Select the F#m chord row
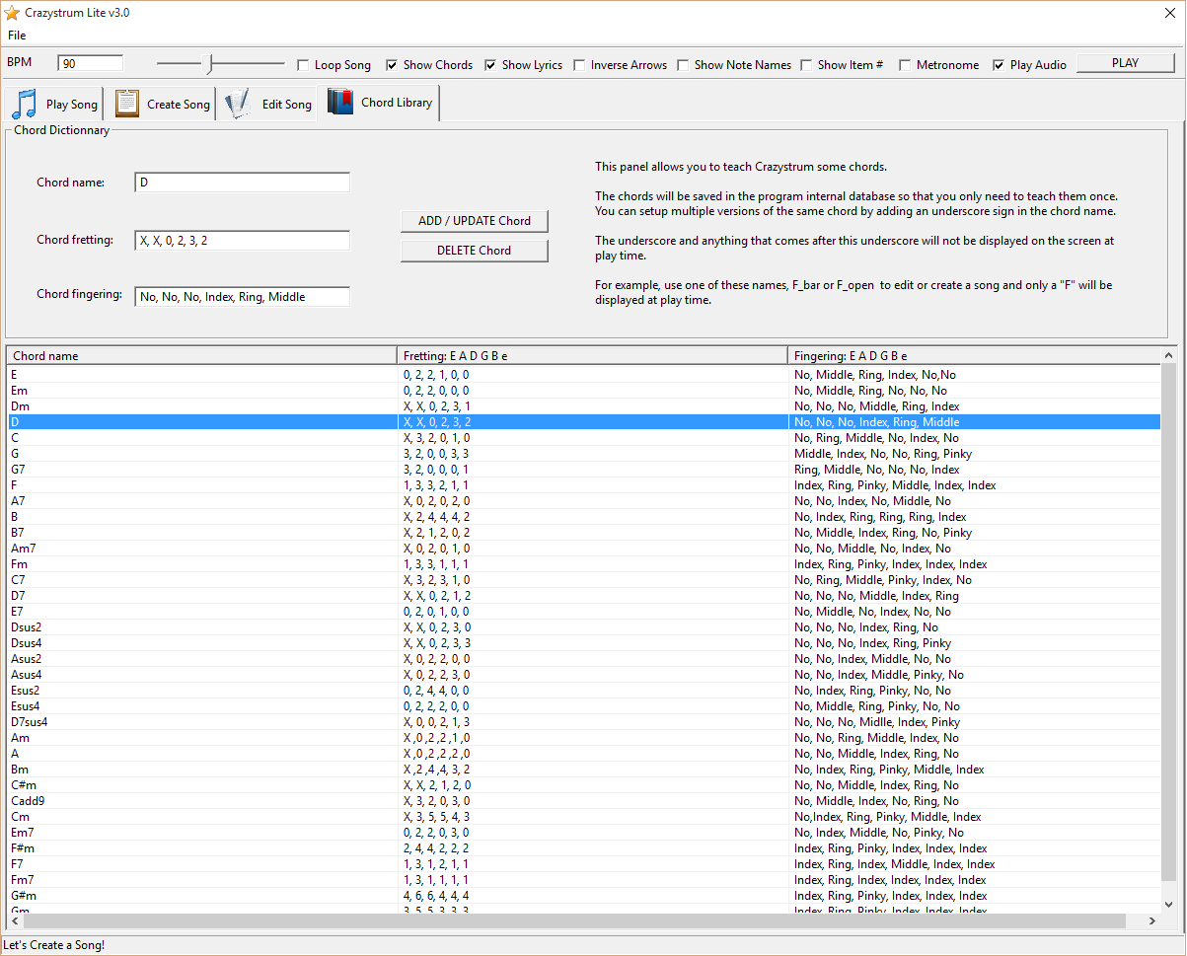The width and height of the screenshot is (1187, 956). pos(584,848)
